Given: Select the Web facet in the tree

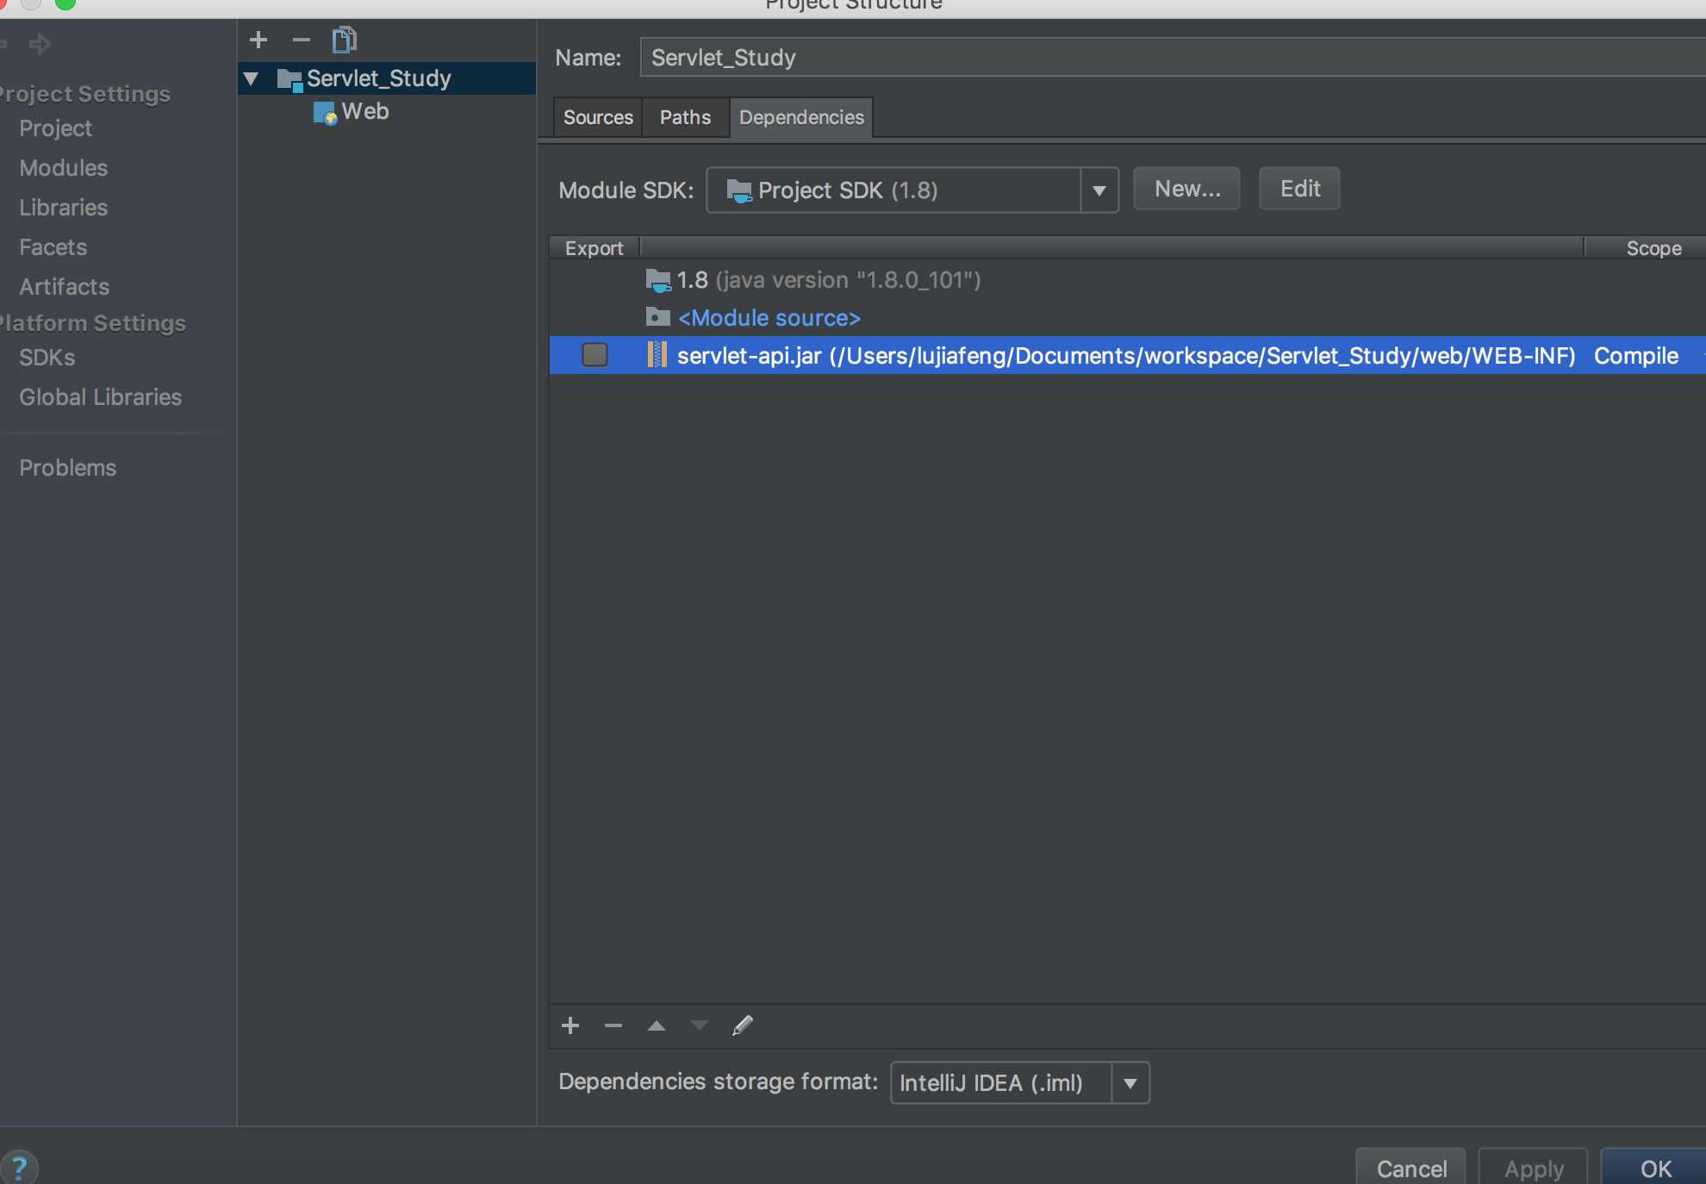Looking at the screenshot, I should [x=364, y=111].
